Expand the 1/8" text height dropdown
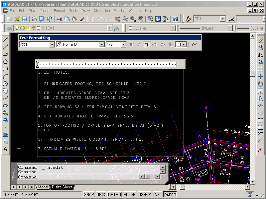The width and height of the screenshot is (266, 199). pyautogui.click(x=123, y=44)
